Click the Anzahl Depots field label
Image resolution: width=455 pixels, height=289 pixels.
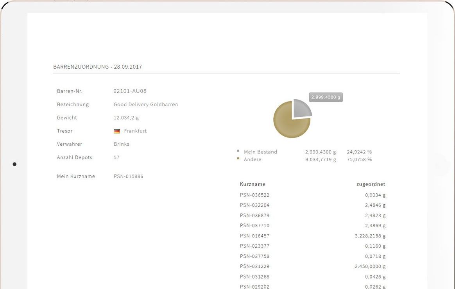(75, 157)
